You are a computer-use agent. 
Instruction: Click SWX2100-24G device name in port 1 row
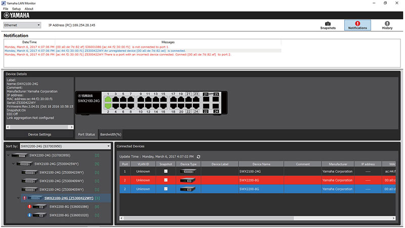pos(250,171)
